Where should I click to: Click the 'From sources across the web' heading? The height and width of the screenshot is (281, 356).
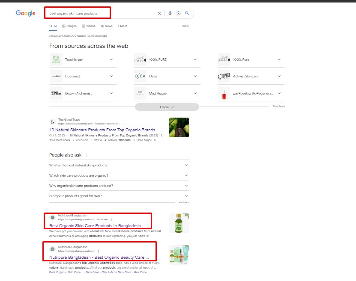coord(89,46)
